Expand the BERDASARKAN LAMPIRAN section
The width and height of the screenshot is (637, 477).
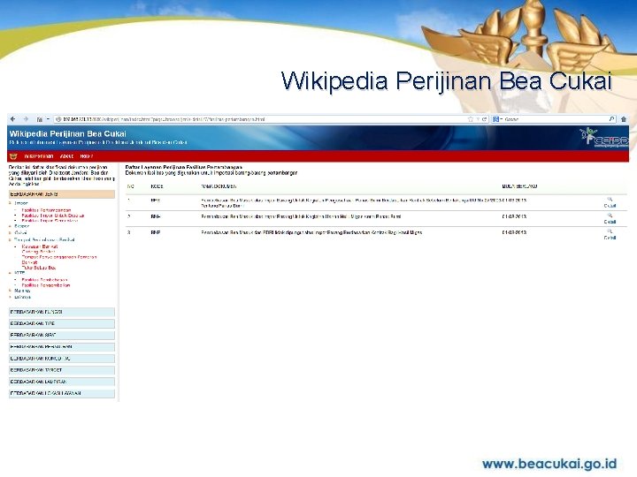pyautogui.click(x=62, y=382)
